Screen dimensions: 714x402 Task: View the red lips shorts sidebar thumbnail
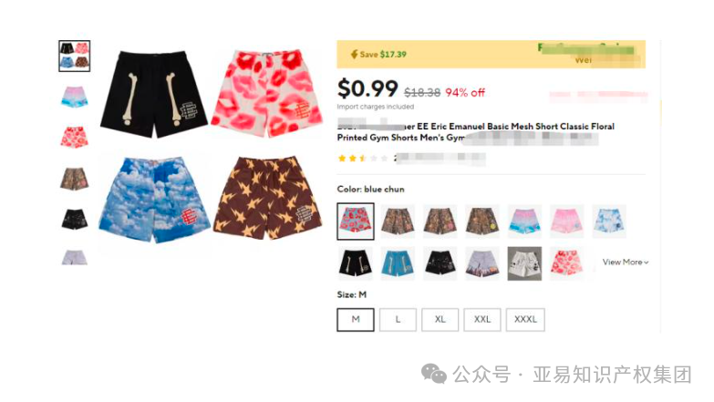[74, 137]
